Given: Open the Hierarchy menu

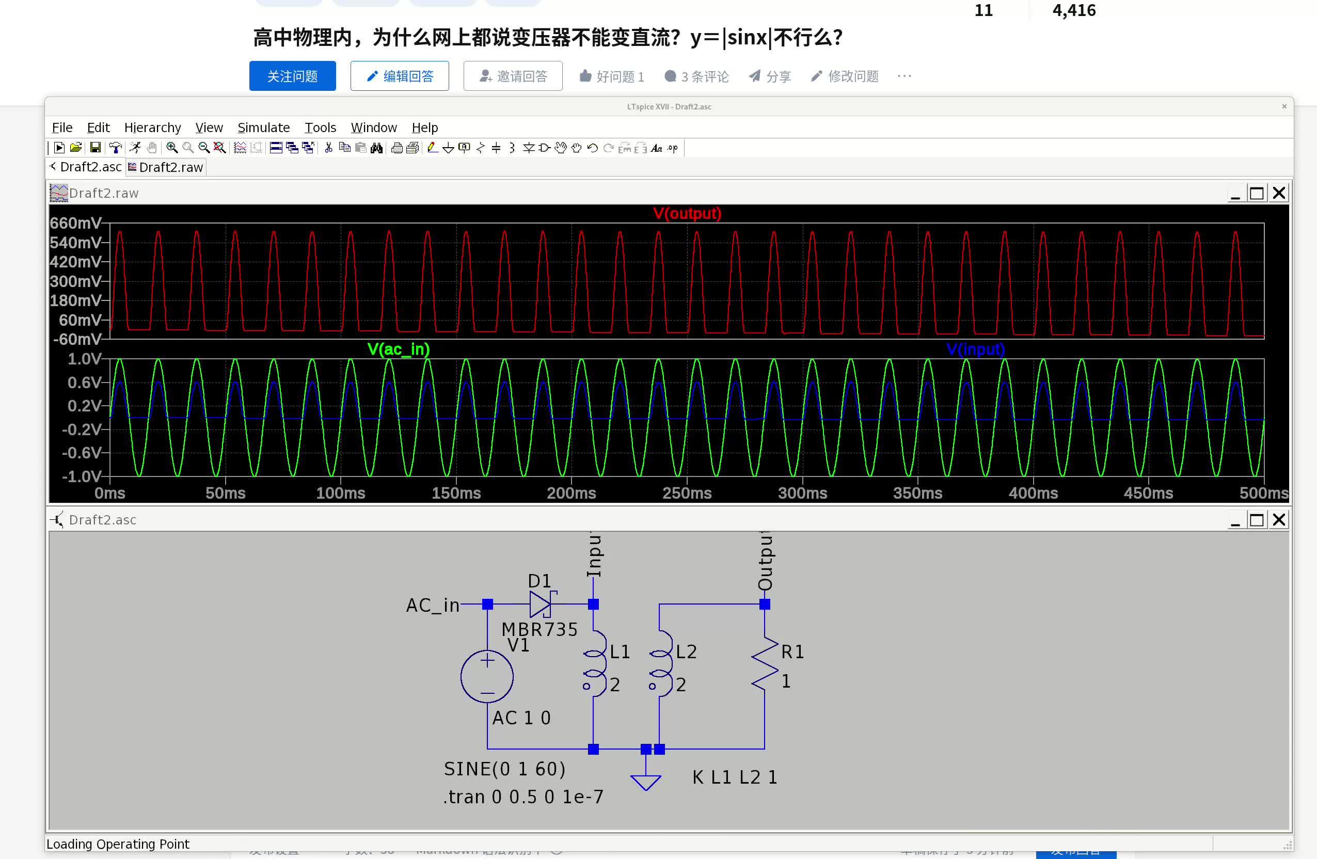Looking at the screenshot, I should pyautogui.click(x=152, y=128).
